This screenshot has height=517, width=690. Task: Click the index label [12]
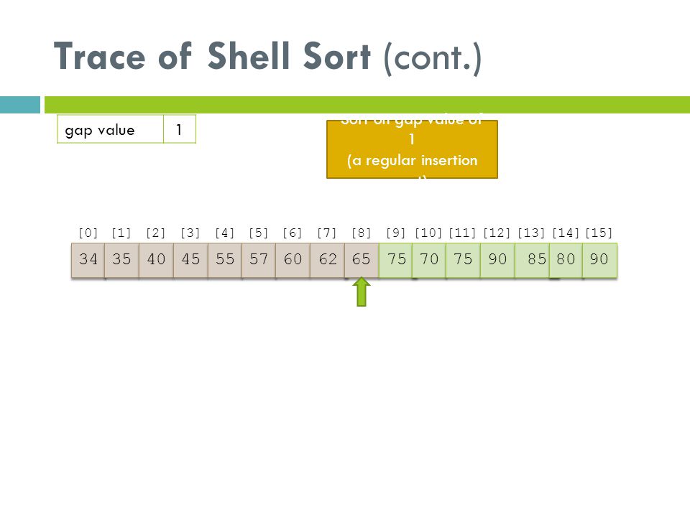(x=497, y=233)
